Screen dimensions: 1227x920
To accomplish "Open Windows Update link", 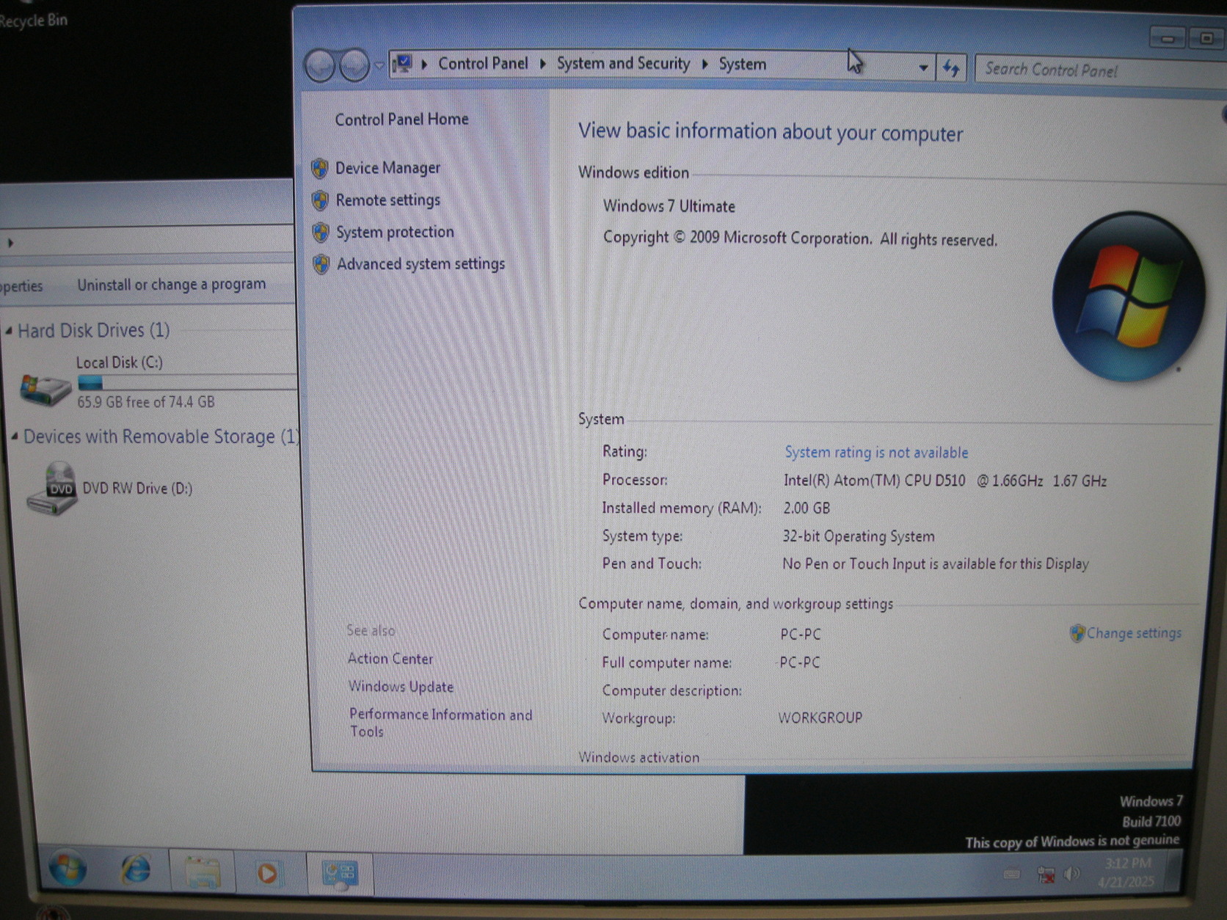I will point(401,687).
